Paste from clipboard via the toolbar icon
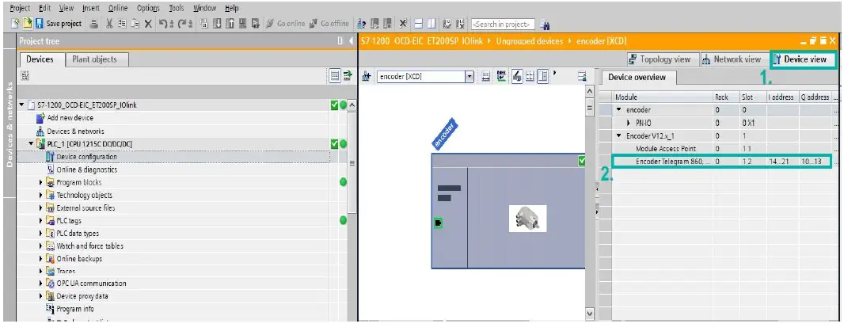This screenshot has width=844, height=335. tap(135, 23)
